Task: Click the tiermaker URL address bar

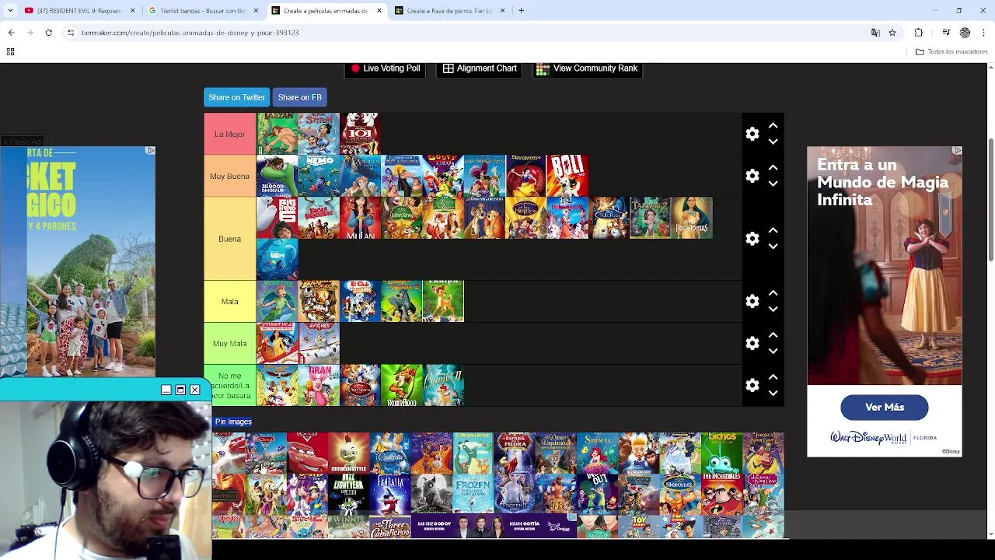Action: point(466,33)
